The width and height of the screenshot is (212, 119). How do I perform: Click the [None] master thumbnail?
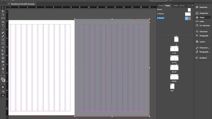click(189, 10)
